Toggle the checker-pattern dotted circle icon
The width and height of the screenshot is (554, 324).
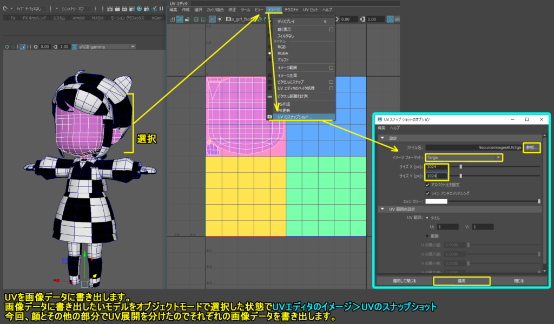(x=220, y=19)
